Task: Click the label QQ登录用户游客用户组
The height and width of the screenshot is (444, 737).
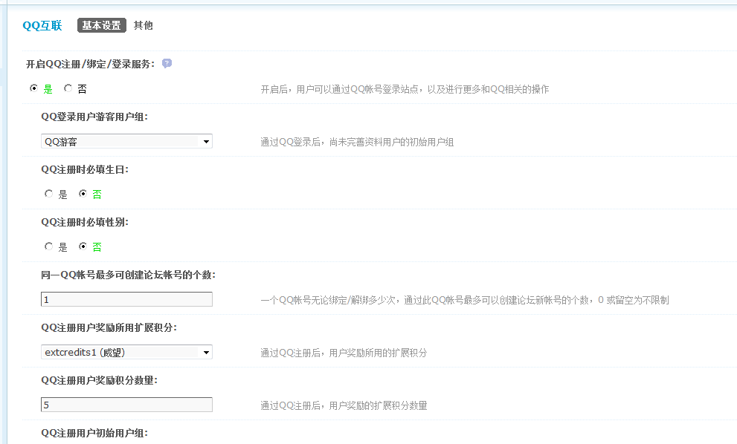Action: coord(94,117)
